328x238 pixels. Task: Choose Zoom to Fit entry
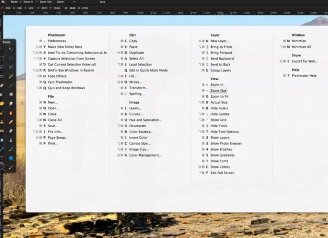tap(219, 96)
